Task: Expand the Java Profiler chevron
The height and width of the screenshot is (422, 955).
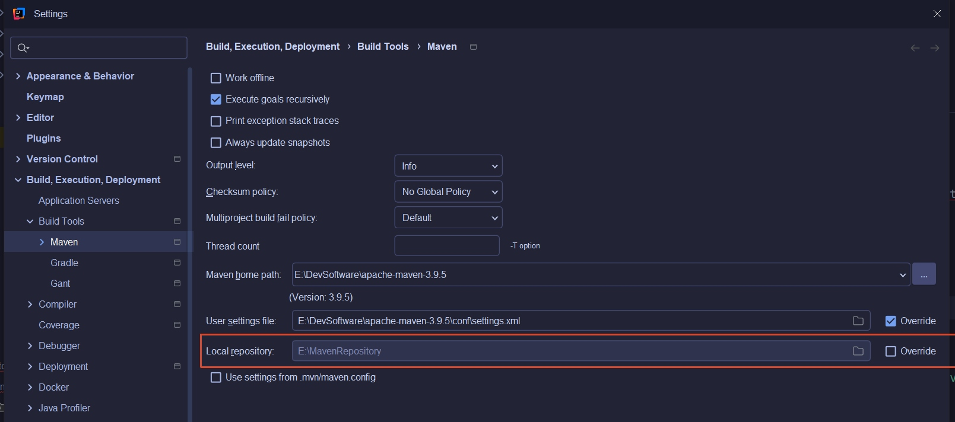Action: click(30, 408)
